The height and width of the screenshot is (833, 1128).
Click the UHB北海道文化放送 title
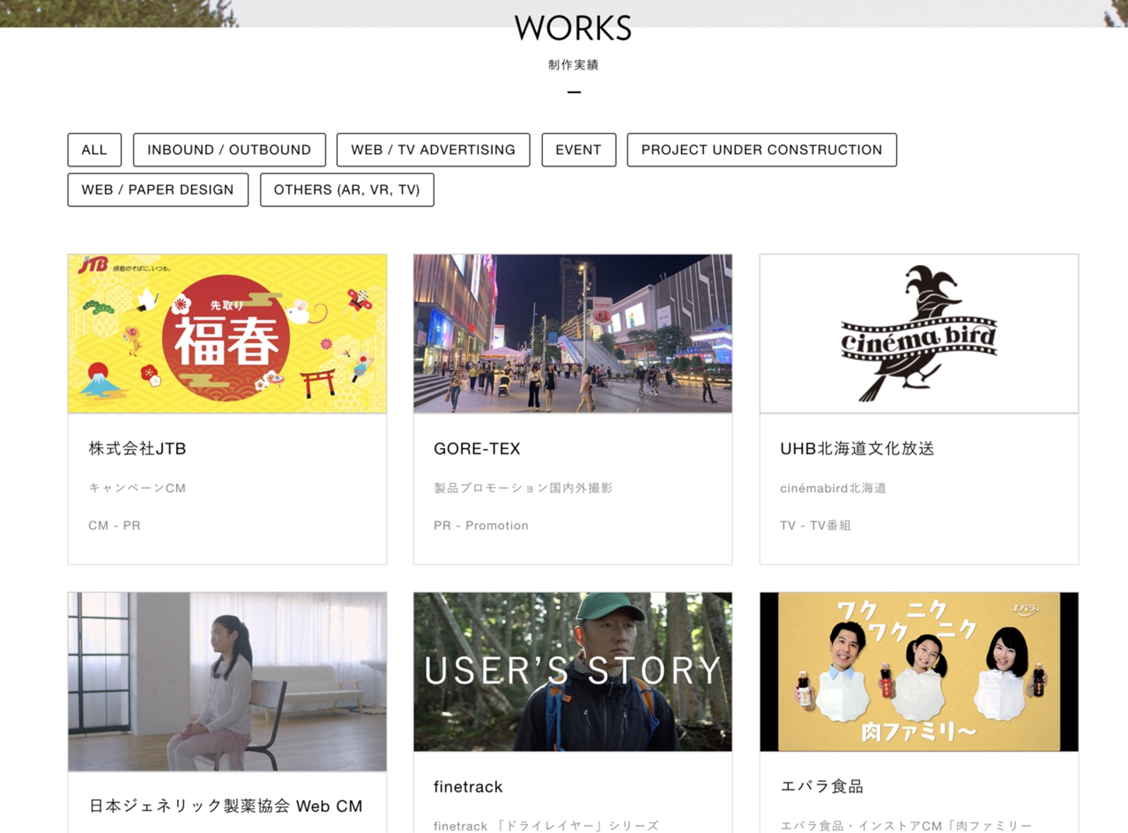(857, 449)
